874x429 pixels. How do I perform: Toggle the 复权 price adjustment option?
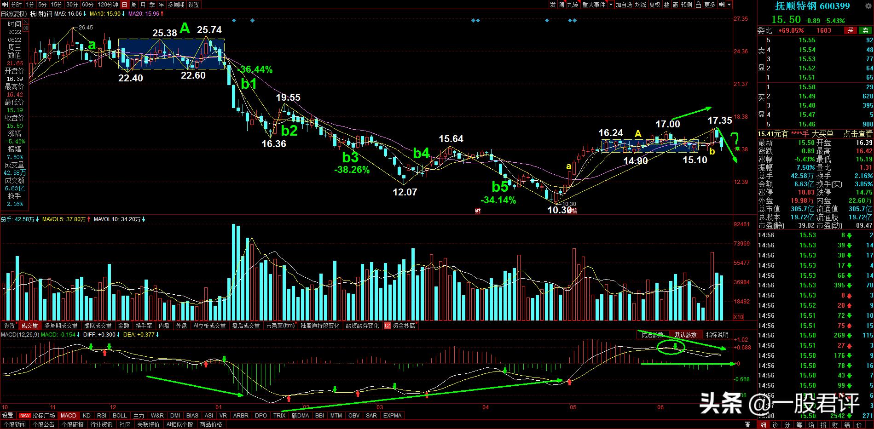(654, 5)
